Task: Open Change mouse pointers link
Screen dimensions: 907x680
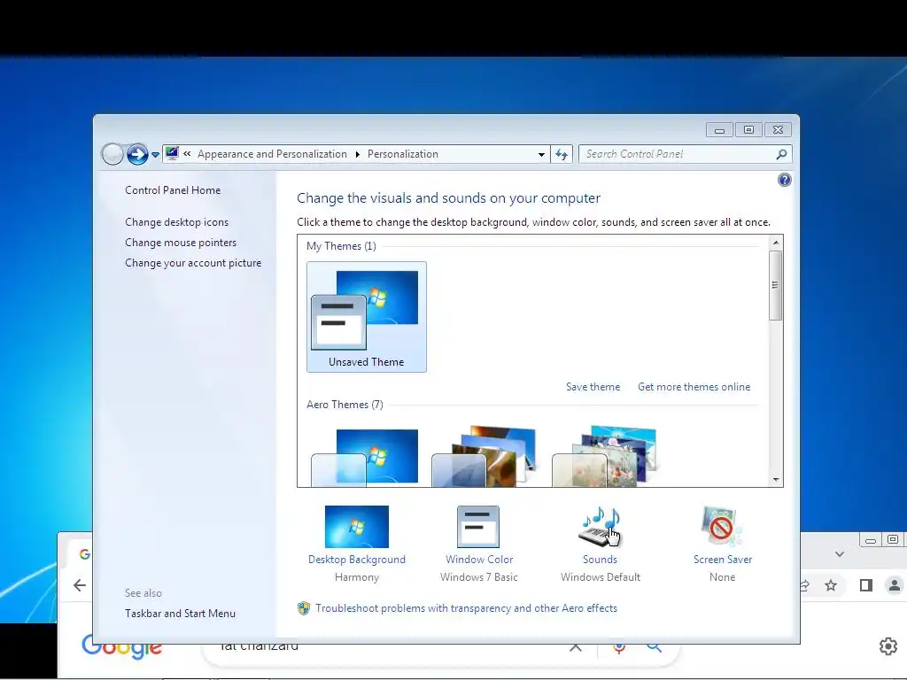Action: [x=181, y=243]
